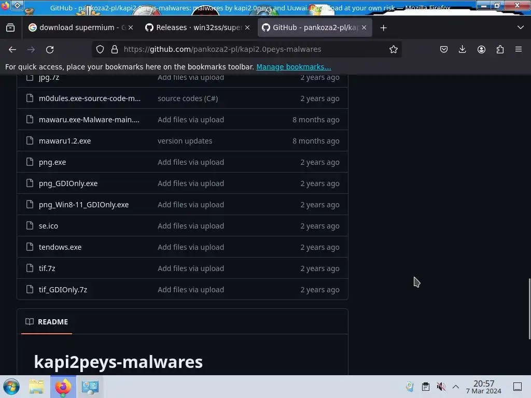Screen dimensions: 531x398
Task: Open the clock showing 20:57
Action: (484, 387)
